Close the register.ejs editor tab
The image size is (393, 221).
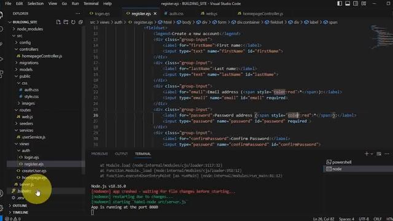point(155,14)
